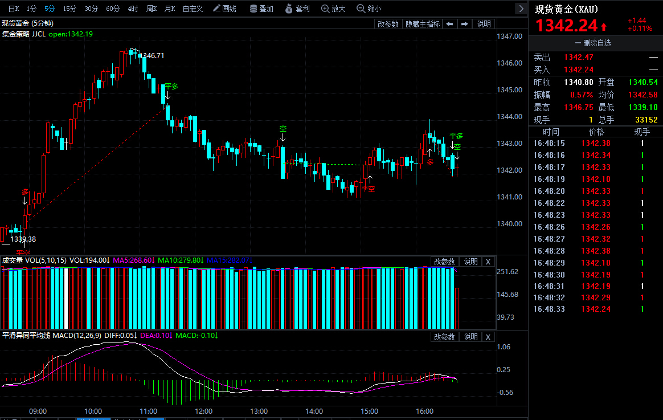
Task: Open the 叠加 overlay tool
Action: click(262, 9)
